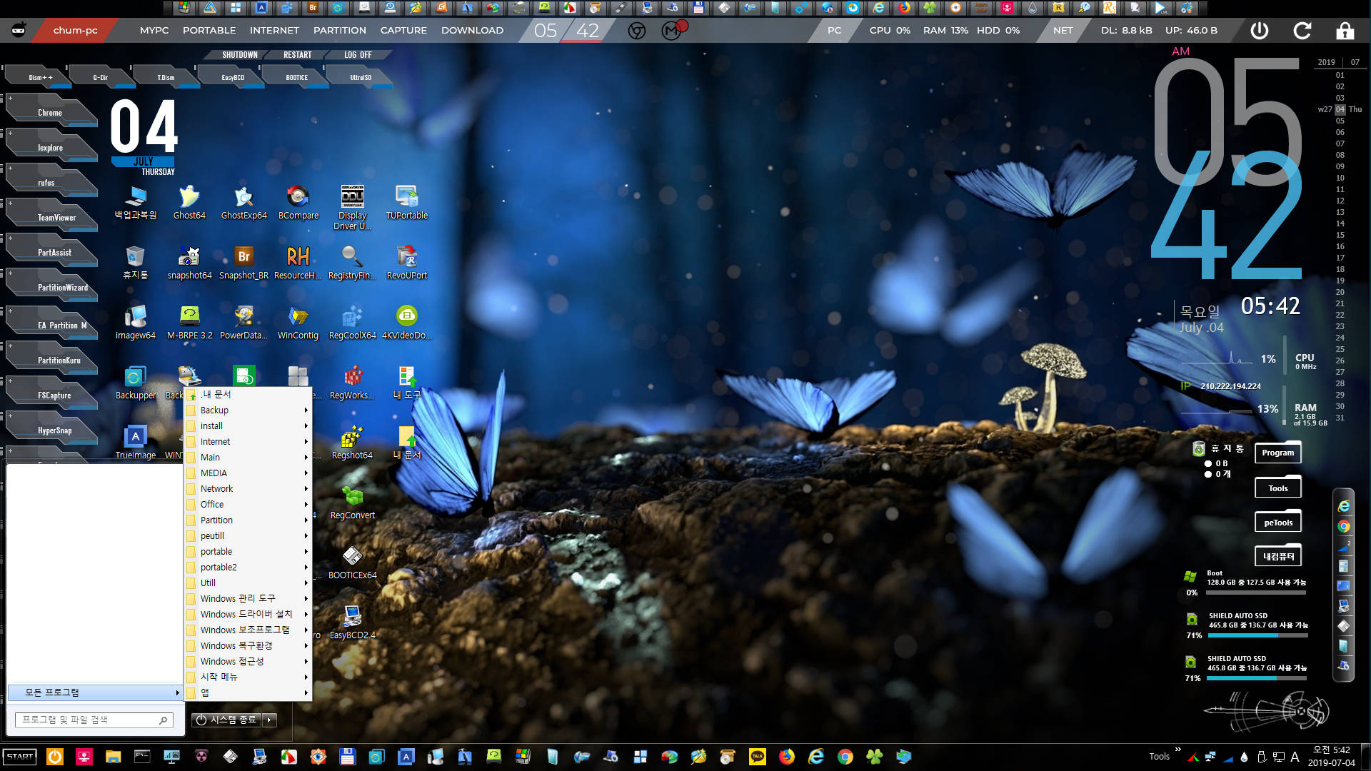Open the RegCoolX64 icon
Image resolution: width=1371 pixels, height=771 pixels.
click(352, 323)
